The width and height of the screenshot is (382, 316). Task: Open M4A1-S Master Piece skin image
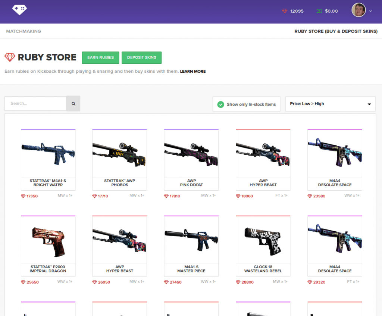[191, 240]
